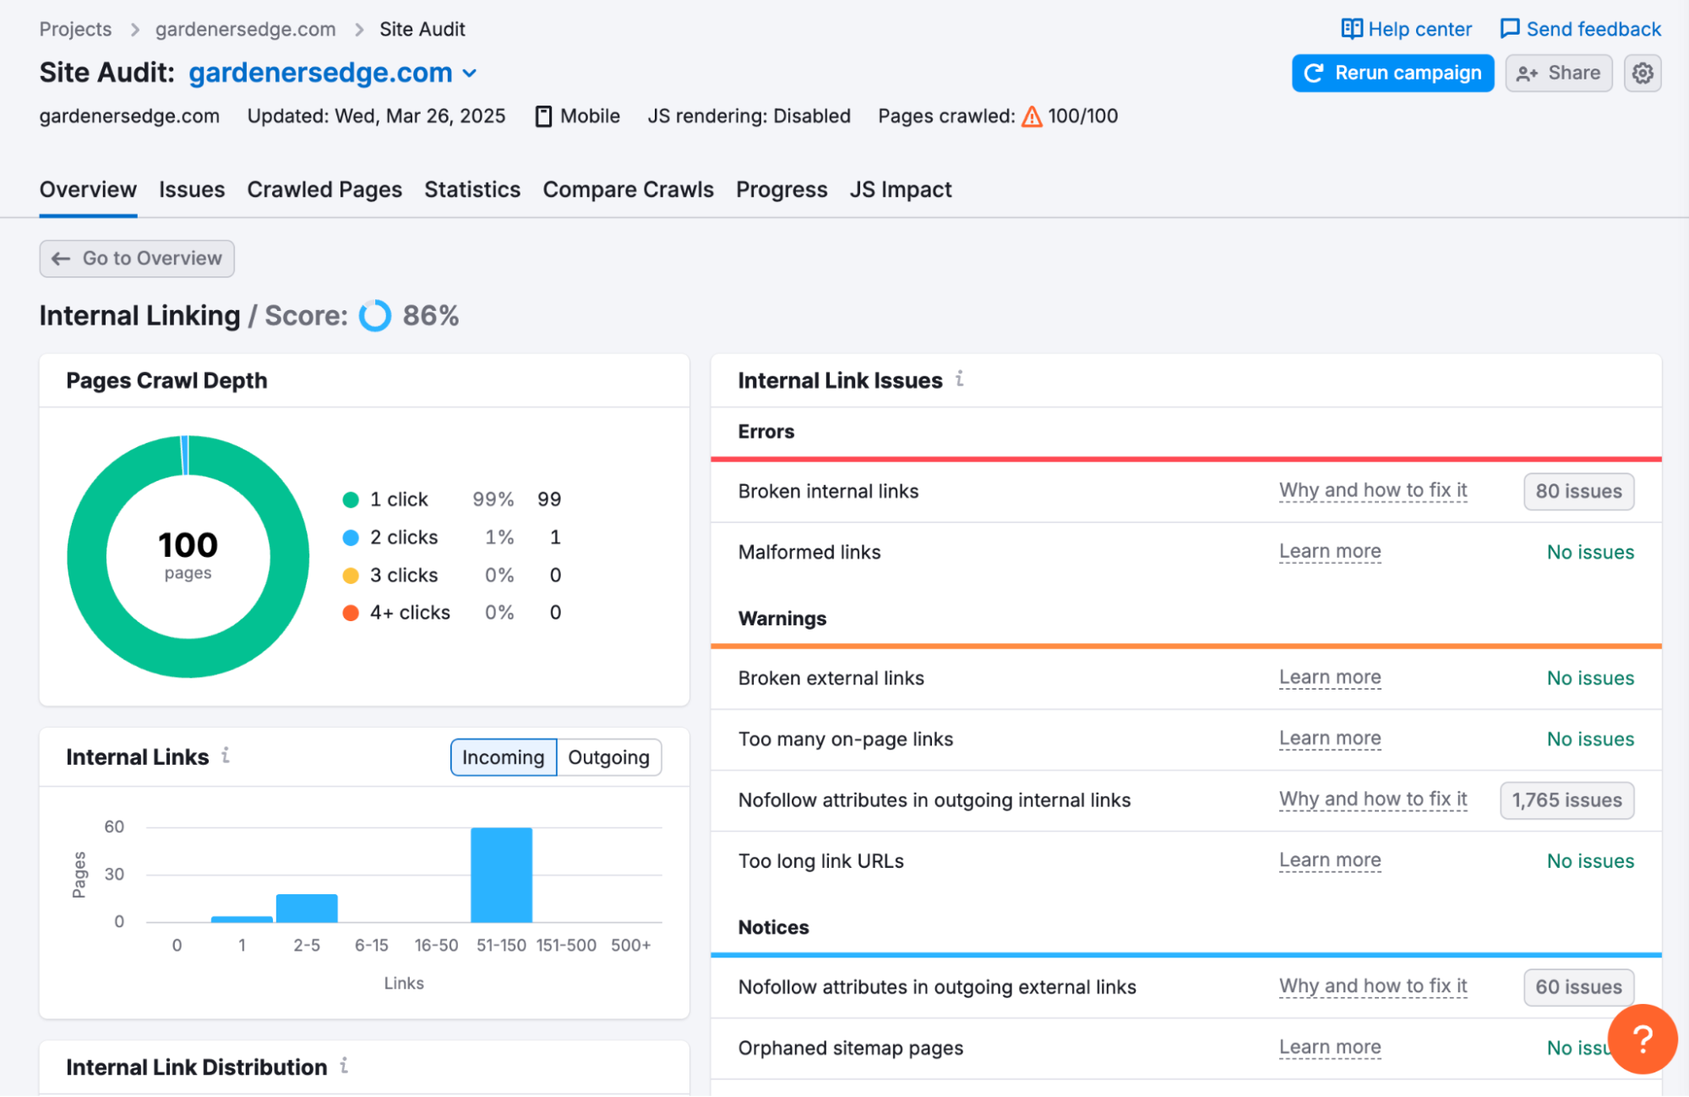This screenshot has width=1689, height=1097.
Task: Click Go to Overview back button
Action: 137,259
